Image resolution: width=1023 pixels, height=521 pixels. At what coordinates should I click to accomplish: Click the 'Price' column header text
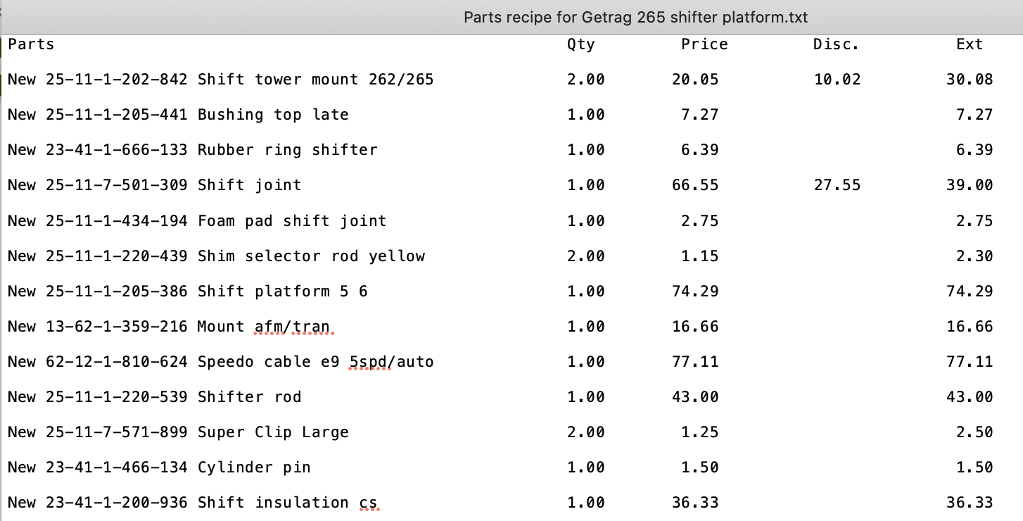coord(704,44)
